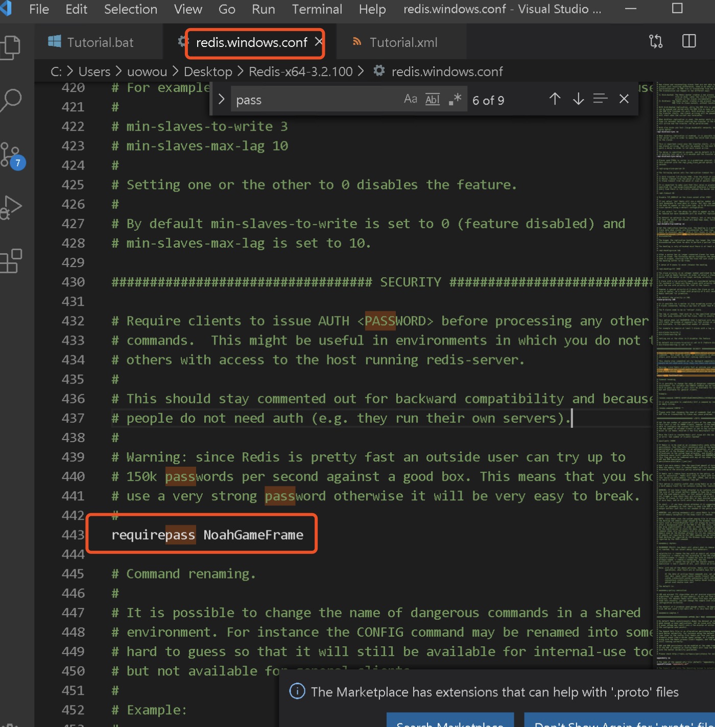The height and width of the screenshot is (727, 715).
Task: Open the Search view in activity bar
Action: (x=10, y=100)
